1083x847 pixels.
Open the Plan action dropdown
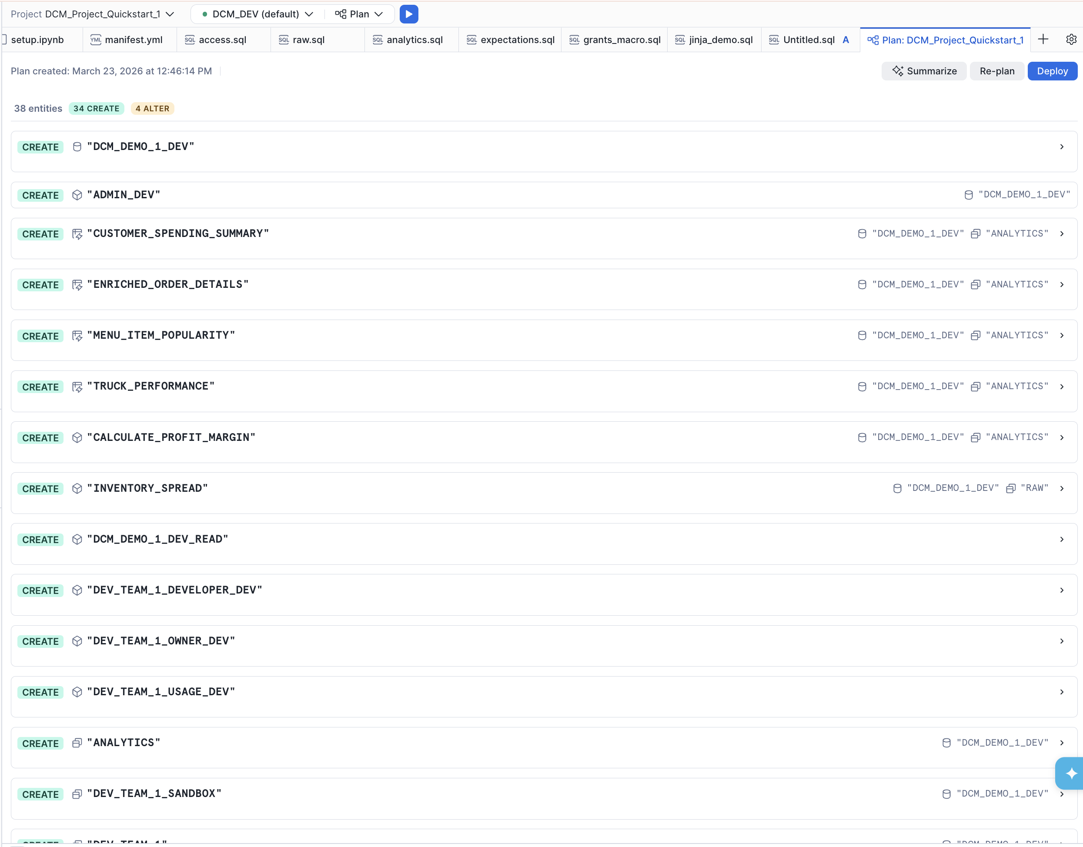pyautogui.click(x=359, y=14)
